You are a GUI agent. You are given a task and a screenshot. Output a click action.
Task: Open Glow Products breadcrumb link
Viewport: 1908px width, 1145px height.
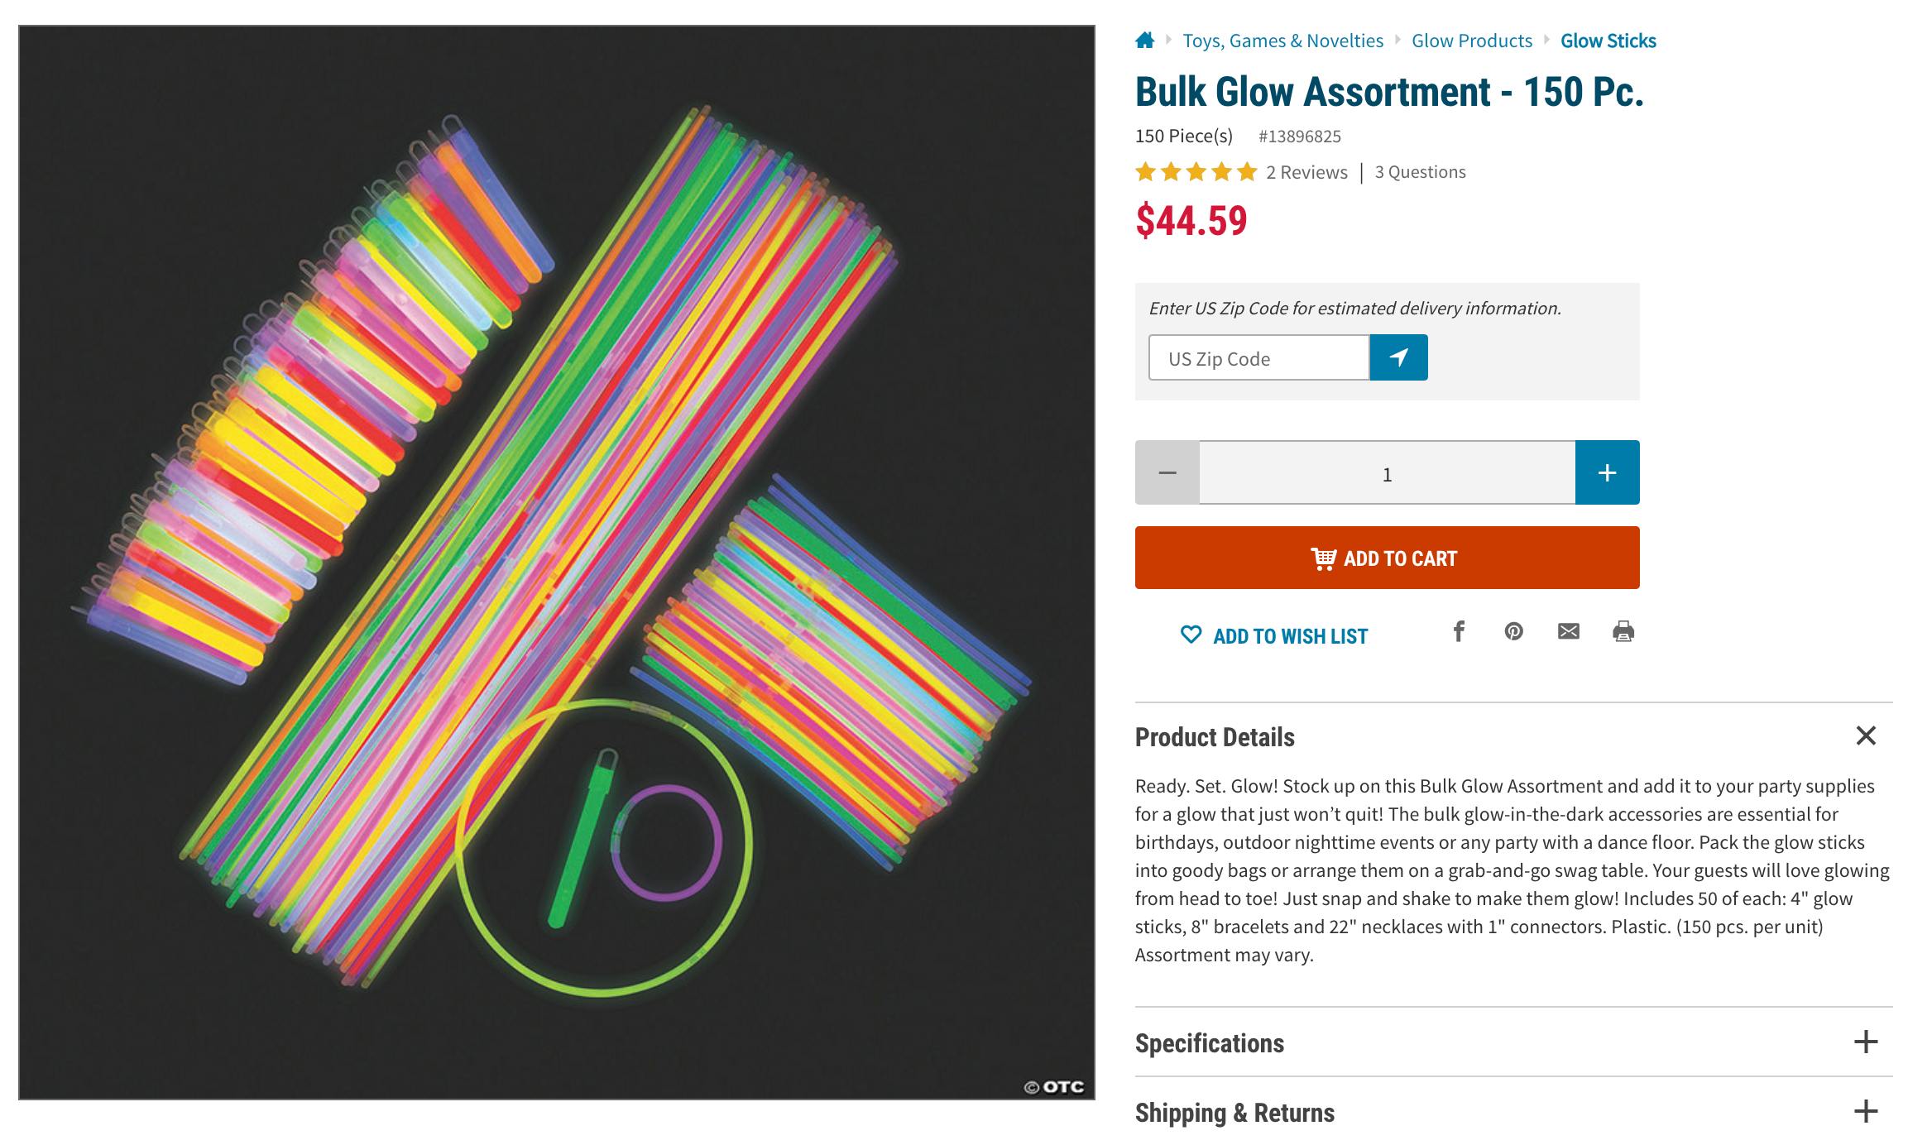point(1471,41)
